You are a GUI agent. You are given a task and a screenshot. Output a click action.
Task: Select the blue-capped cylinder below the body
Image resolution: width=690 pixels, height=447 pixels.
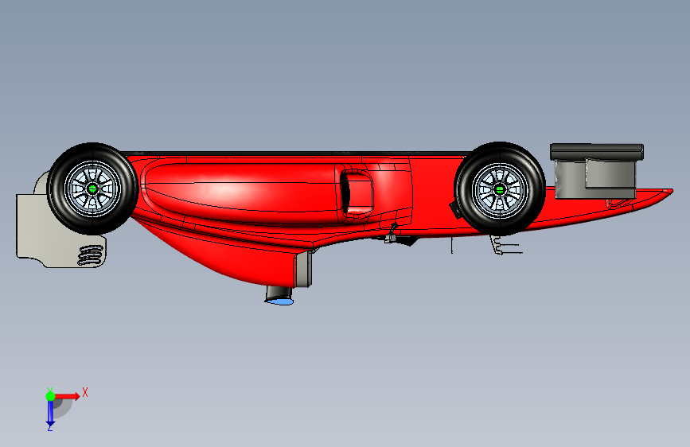tap(279, 295)
